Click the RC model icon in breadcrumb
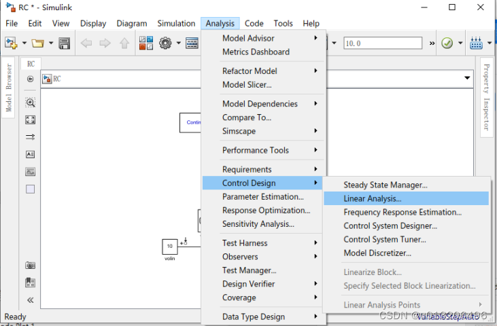Viewport: 497px width, 326px height. (47, 79)
